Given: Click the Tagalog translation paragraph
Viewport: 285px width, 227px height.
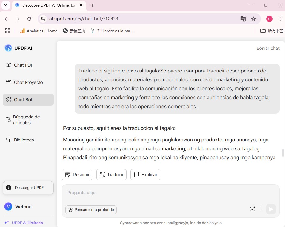Looking at the screenshot, I should tap(169, 149).
